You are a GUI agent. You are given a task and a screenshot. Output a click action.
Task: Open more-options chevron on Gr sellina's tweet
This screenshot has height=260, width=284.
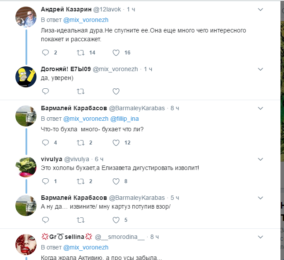tap(260, 237)
